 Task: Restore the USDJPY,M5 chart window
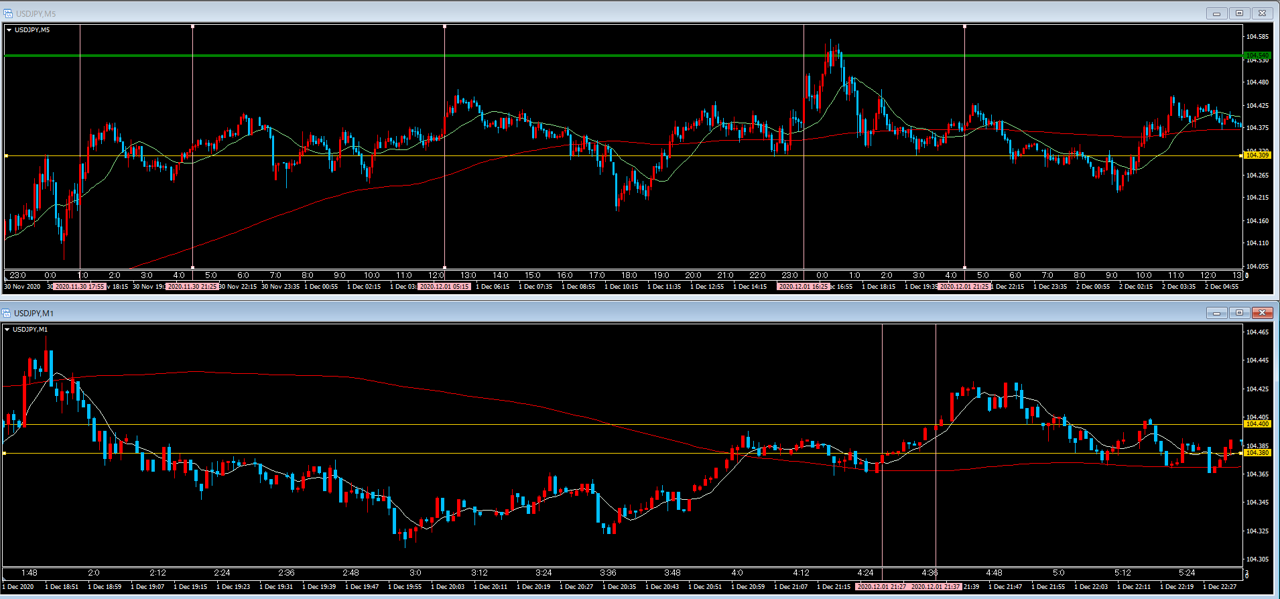1239,13
